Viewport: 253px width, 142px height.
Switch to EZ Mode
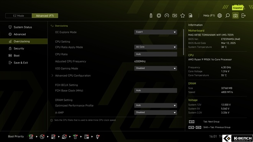click(x=18, y=16)
